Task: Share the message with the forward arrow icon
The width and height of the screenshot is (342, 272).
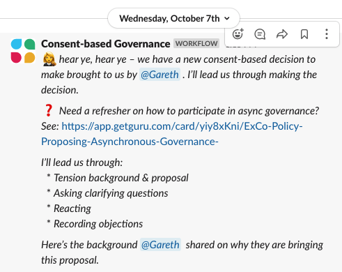Action: tap(282, 34)
